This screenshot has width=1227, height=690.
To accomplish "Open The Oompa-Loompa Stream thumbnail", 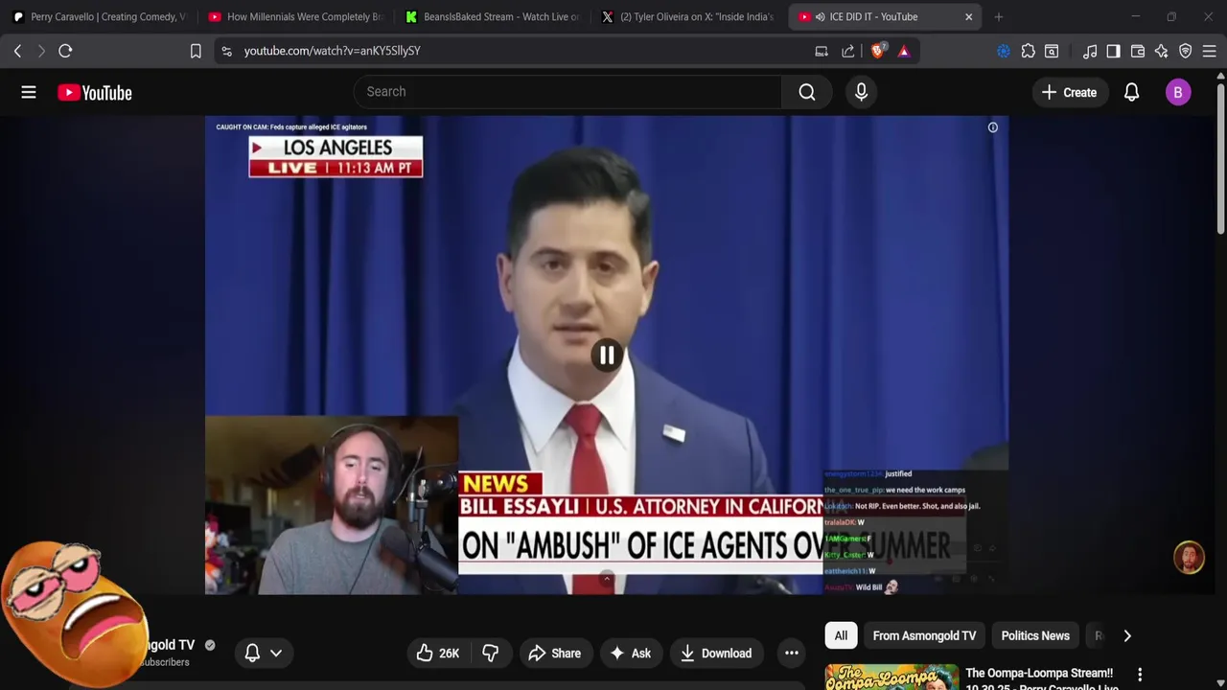I will pyautogui.click(x=891, y=678).
